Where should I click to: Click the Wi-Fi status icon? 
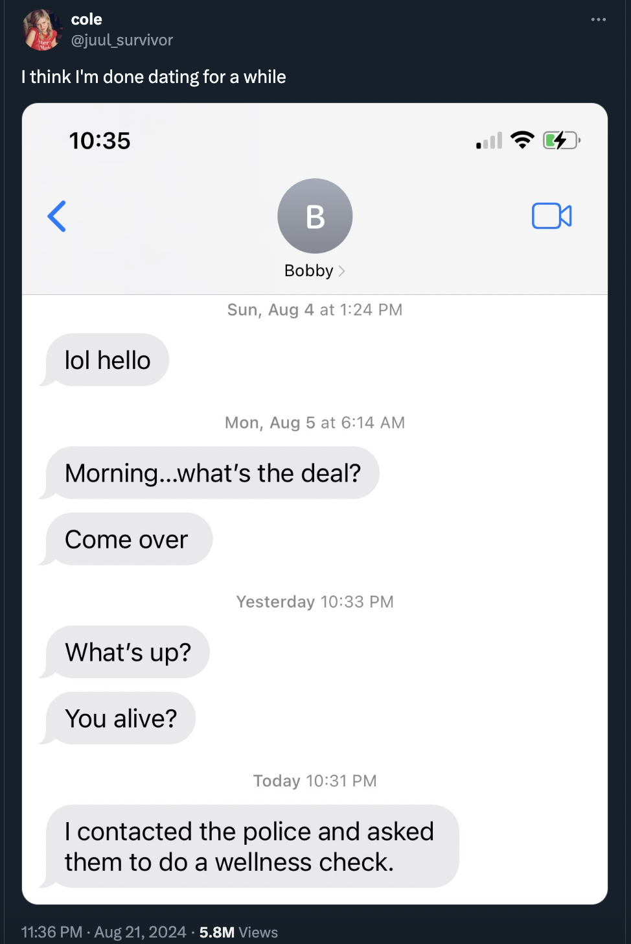(x=522, y=140)
